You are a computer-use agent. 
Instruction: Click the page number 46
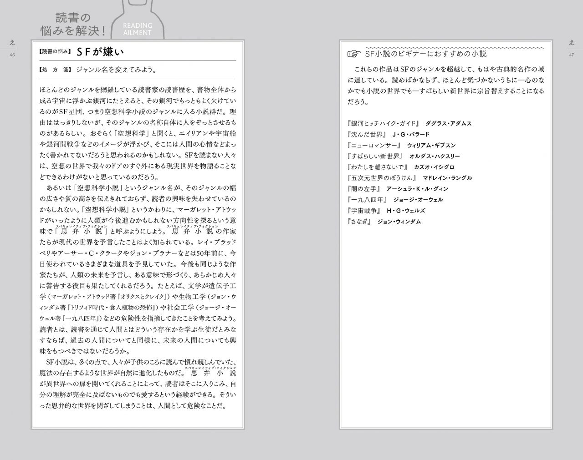12,55
